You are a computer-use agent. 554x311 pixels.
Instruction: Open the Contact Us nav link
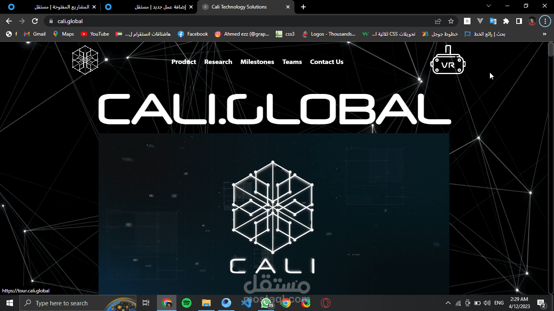coord(326,62)
